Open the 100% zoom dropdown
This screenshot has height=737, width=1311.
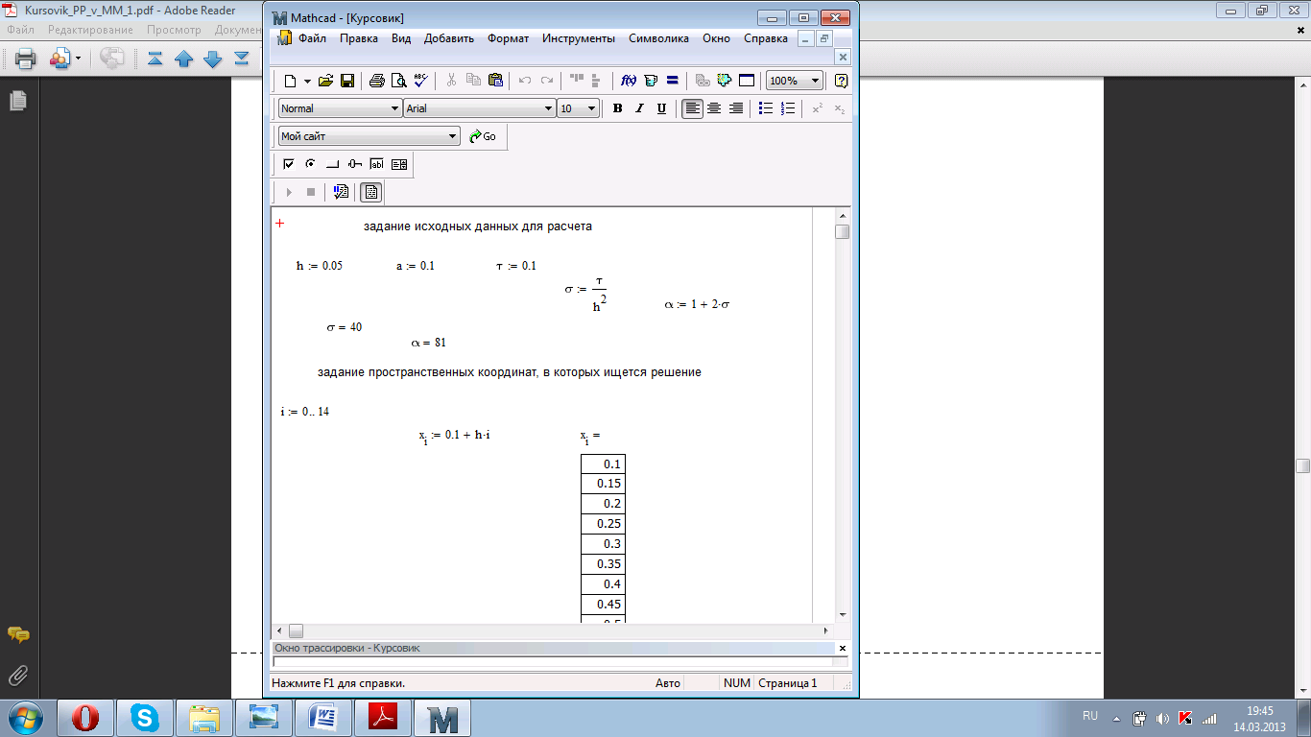click(x=816, y=81)
